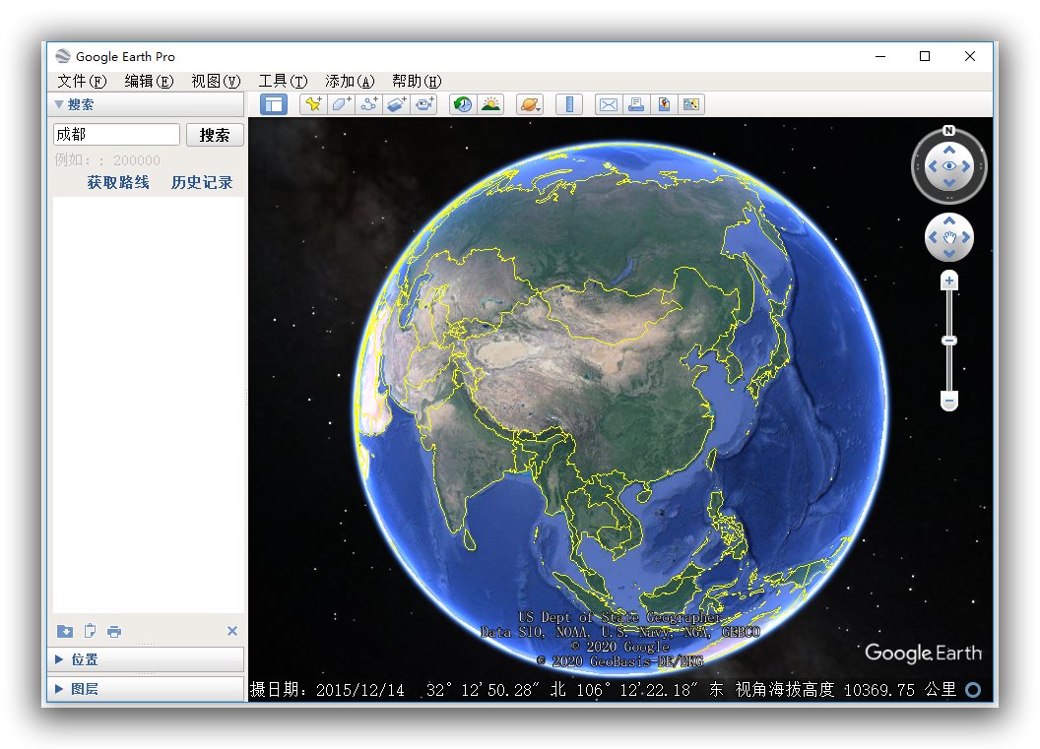
Task: Click the Print toolbar icon
Action: (x=636, y=103)
